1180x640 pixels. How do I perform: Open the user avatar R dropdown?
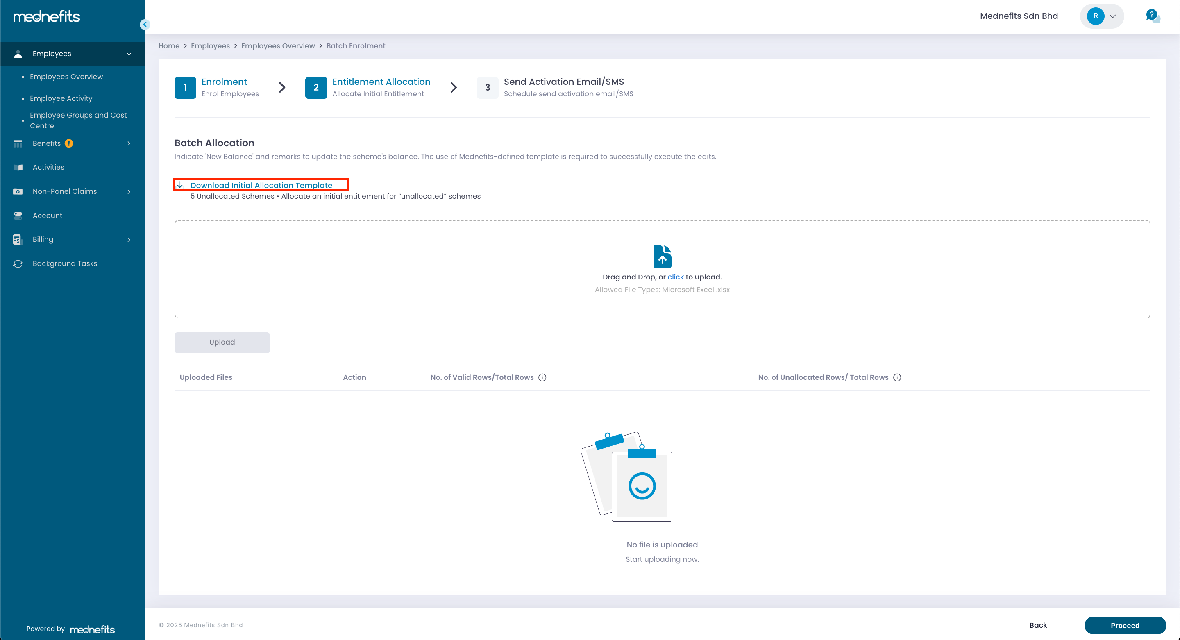point(1102,16)
